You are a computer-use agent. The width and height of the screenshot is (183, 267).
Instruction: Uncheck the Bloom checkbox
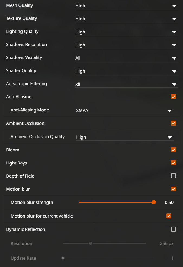pyautogui.click(x=174, y=150)
